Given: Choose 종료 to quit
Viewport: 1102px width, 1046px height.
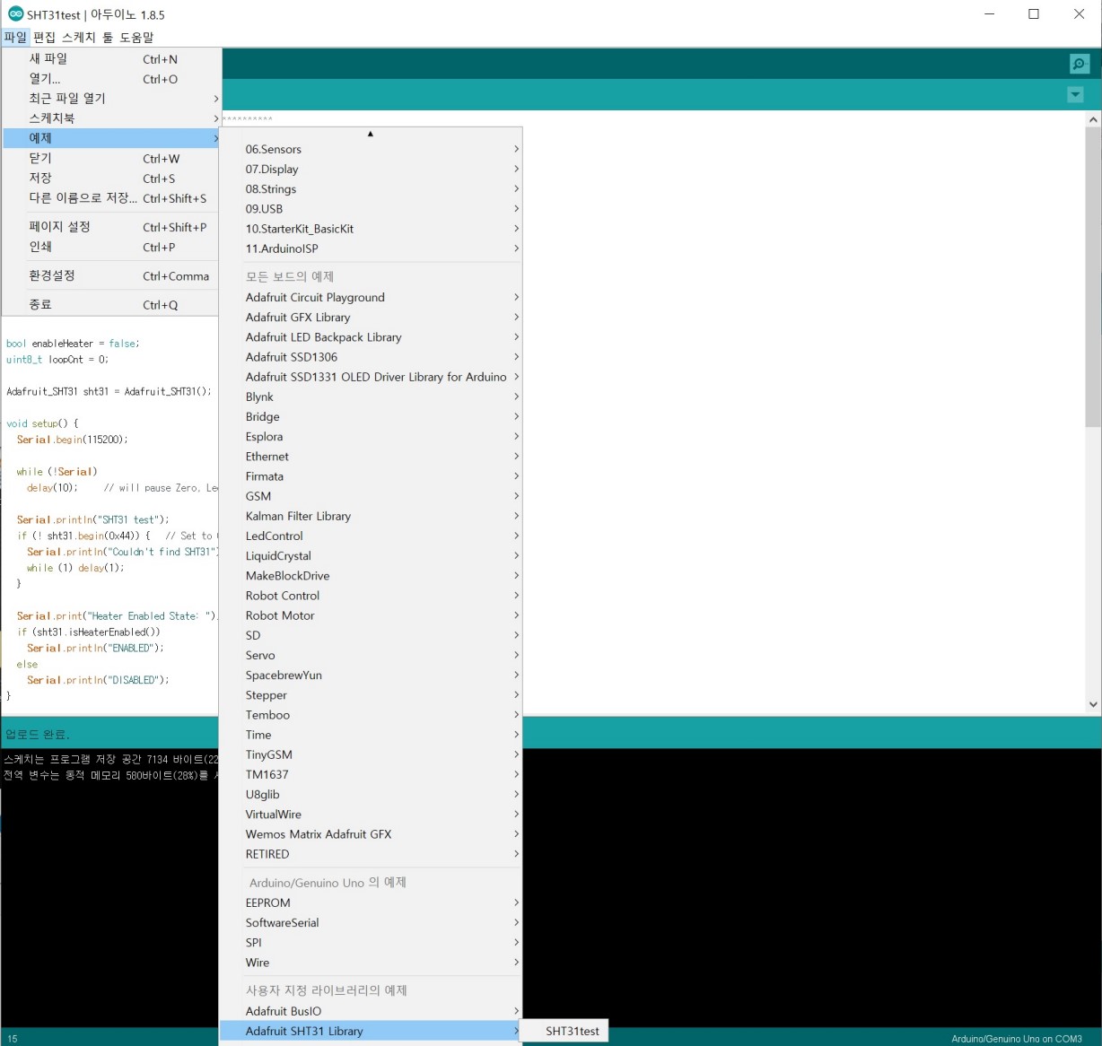Looking at the screenshot, I should tap(111, 305).
